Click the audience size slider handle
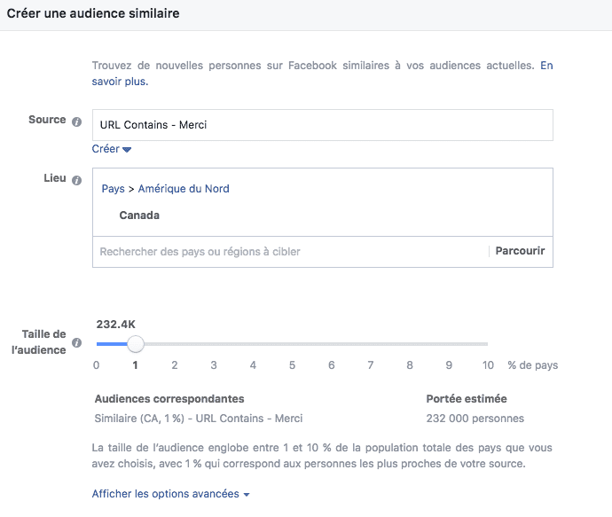Viewport: 612px width, 517px height. 135,343
